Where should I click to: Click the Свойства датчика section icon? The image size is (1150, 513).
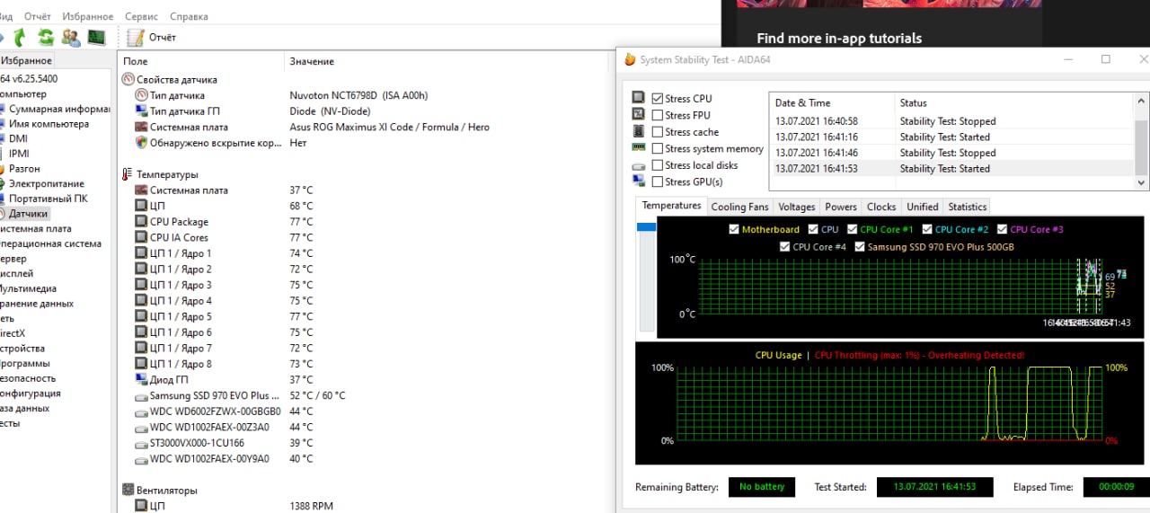[128, 79]
